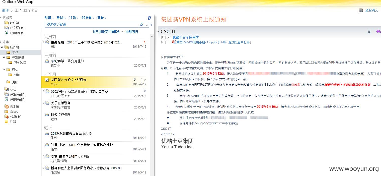The width and height of the screenshot is (381, 176).
Task: Click the Salary folder icon
Action: pos(7,112)
